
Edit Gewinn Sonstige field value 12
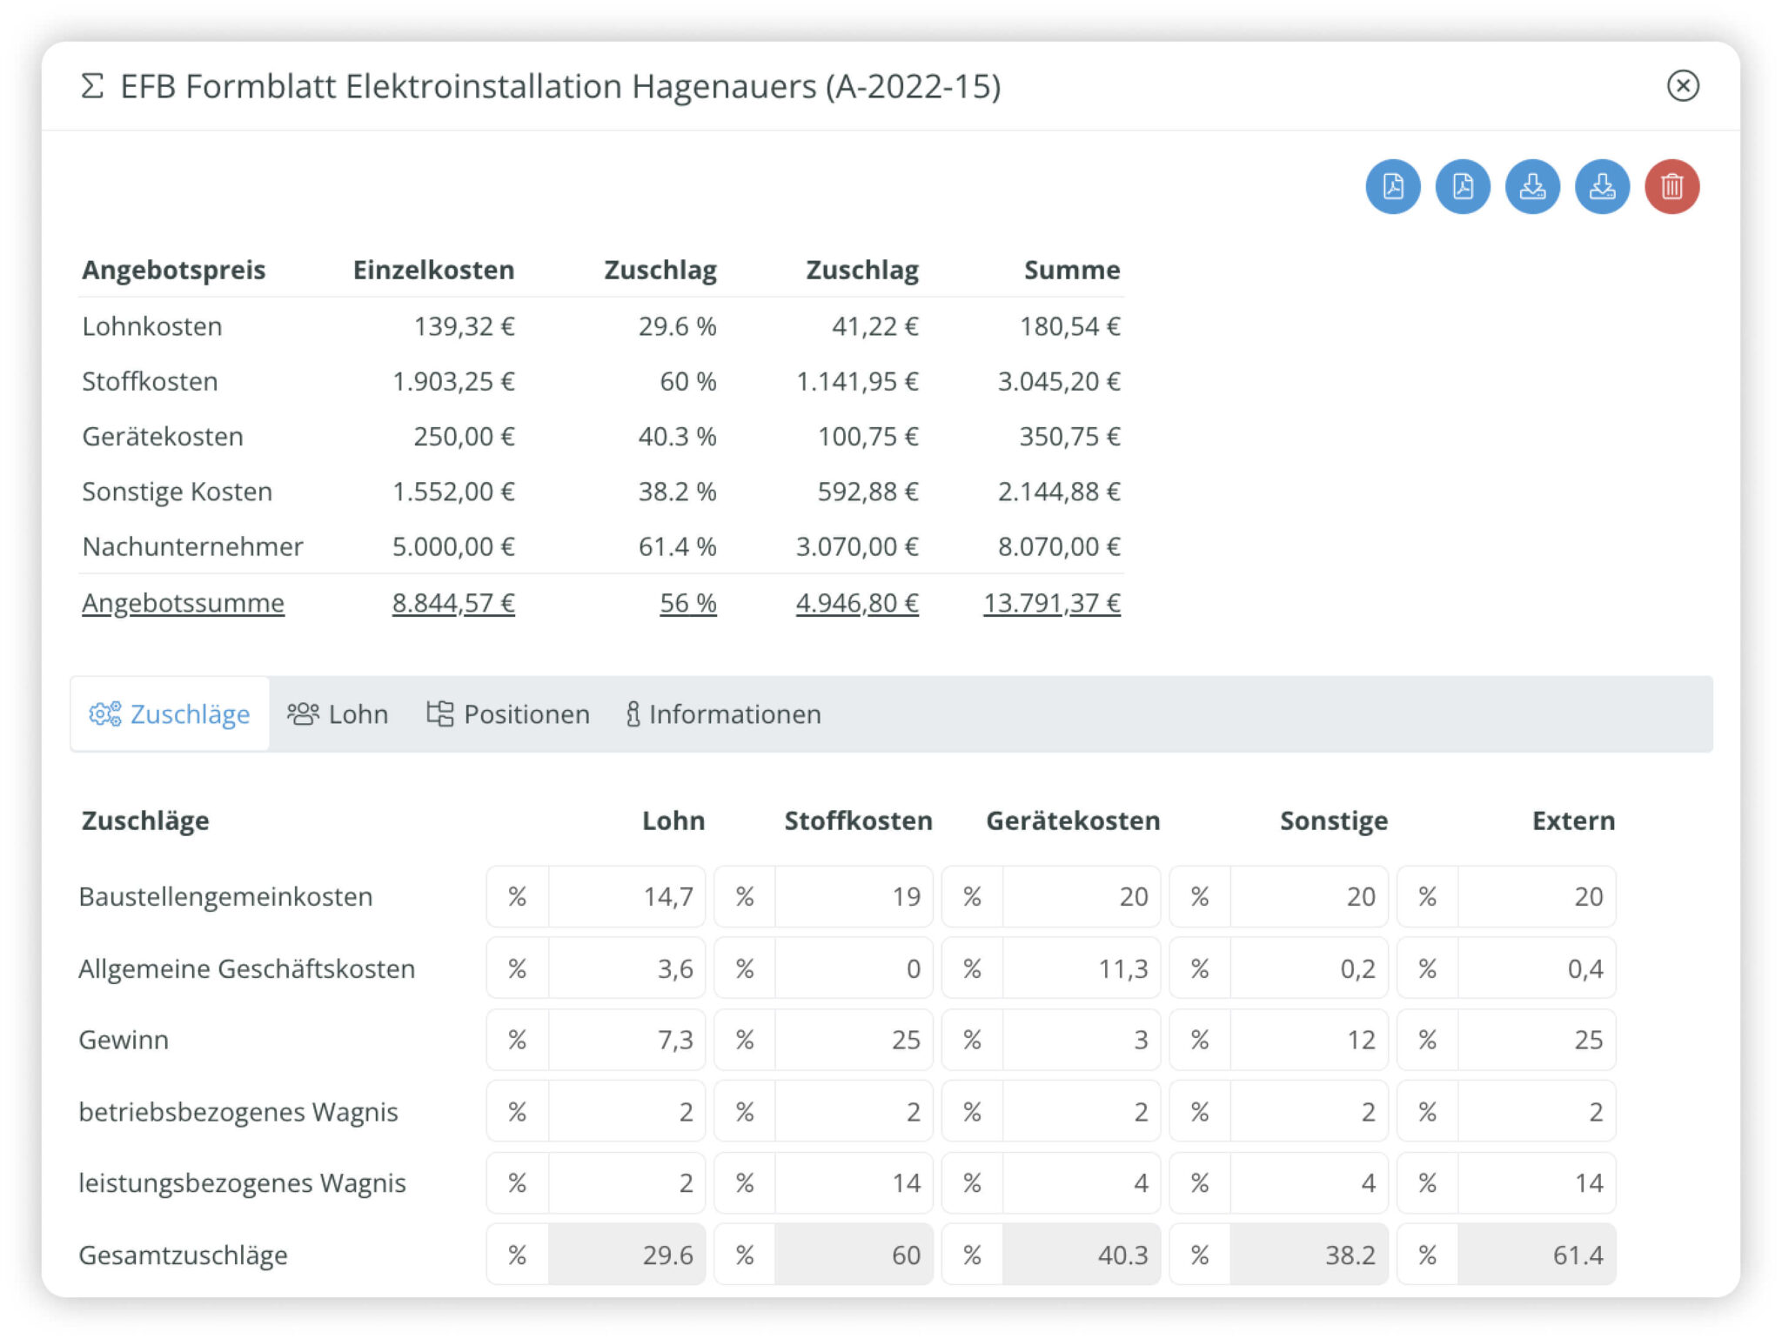coord(1308,1040)
